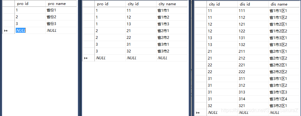The width and height of the screenshot is (301, 116).
Task: Click the highlighted NULL pro id cell
Action: (30, 31)
